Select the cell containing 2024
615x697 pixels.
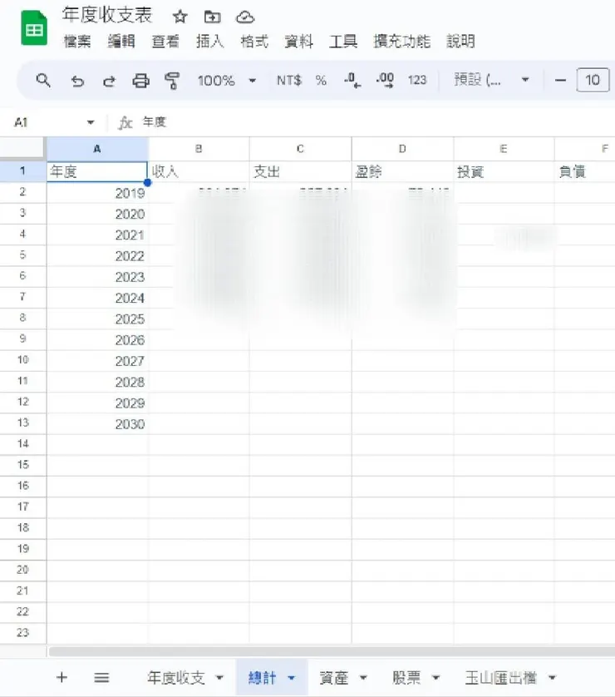[x=97, y=298]
